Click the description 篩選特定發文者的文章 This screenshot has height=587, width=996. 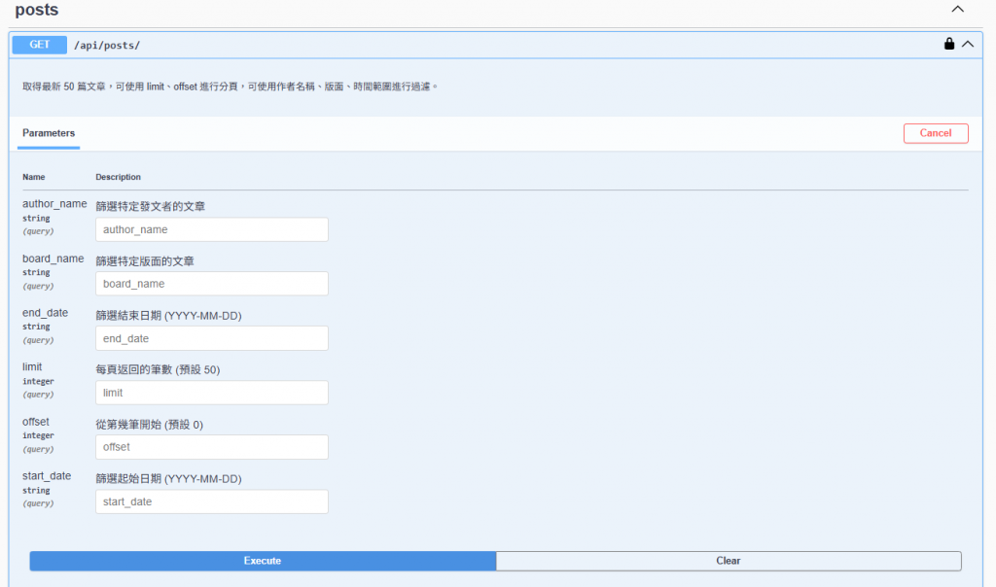[151, 206]
